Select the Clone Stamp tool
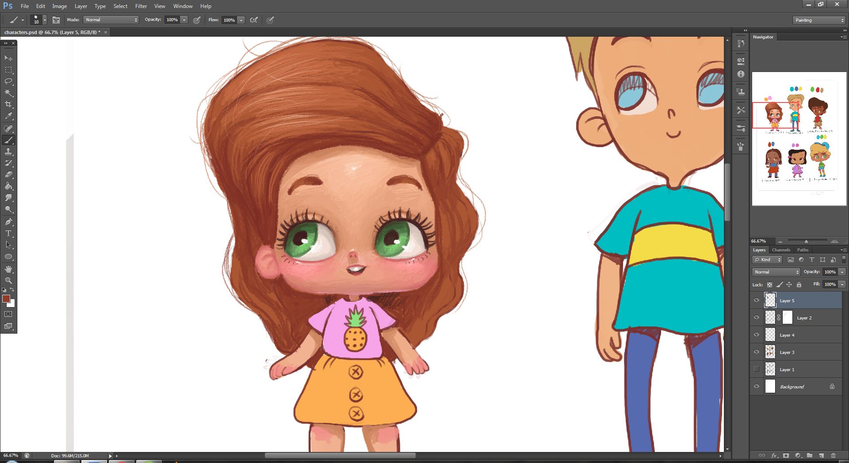The width and height of the screenshot is (849, 463). (8, 152)
